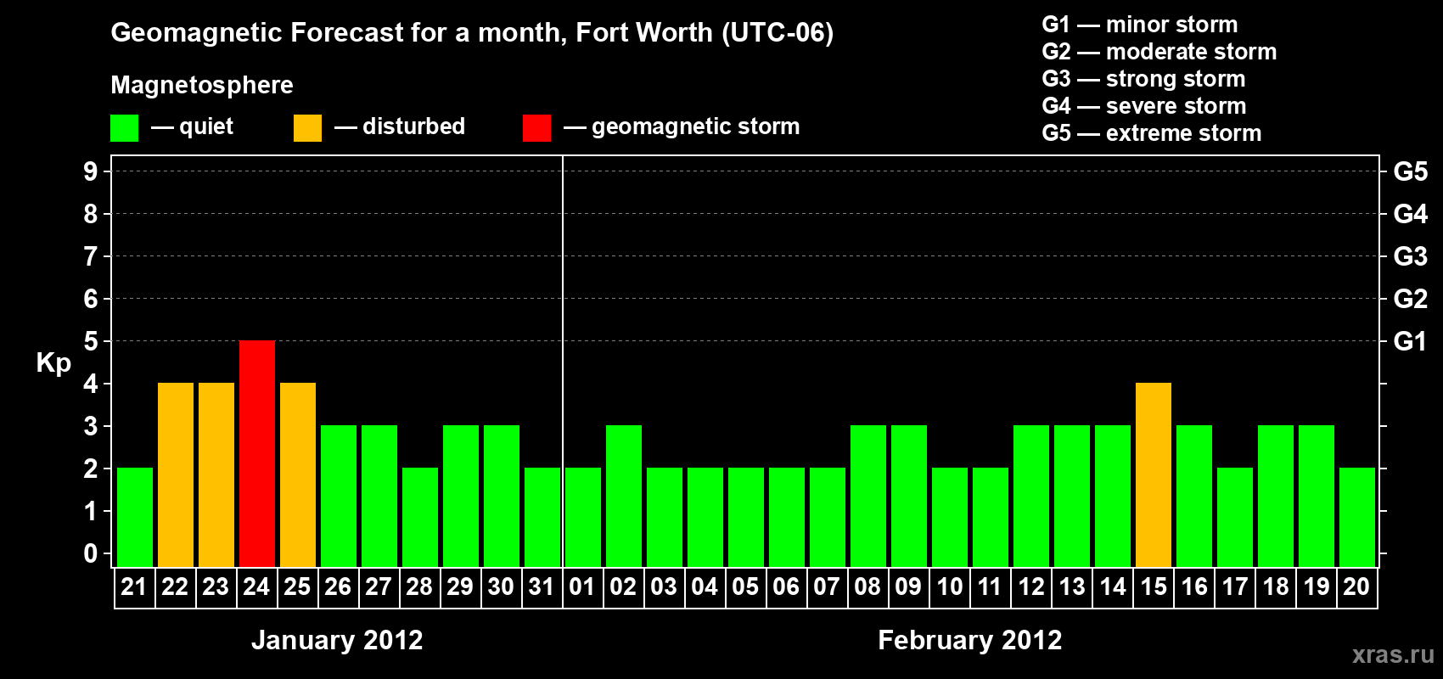Click the green bar for February 17
The image size is (1443, 679).
[1235, 517]
